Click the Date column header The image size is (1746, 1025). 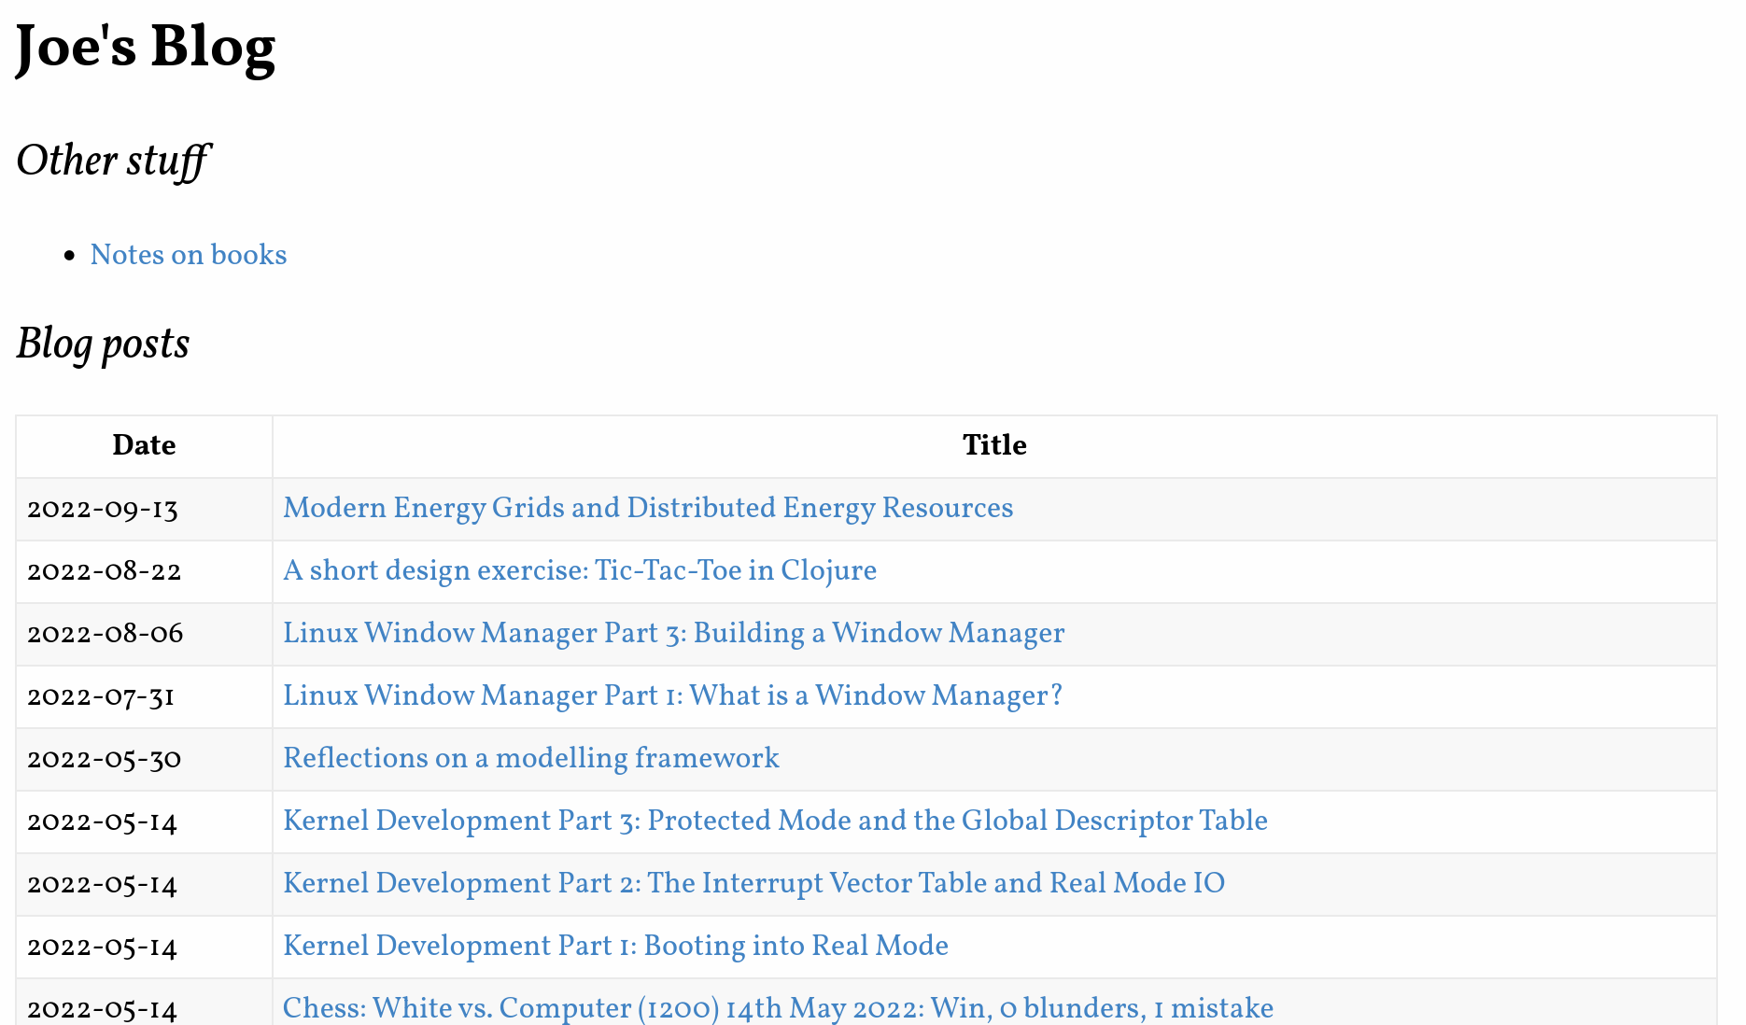144,445
